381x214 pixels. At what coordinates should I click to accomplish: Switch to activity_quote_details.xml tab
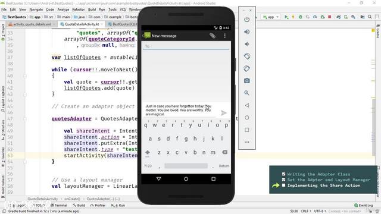[x=32, y=24]
